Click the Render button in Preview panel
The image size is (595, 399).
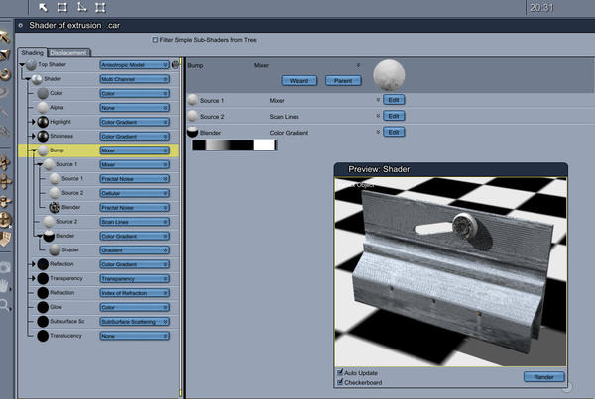(543, 377)
